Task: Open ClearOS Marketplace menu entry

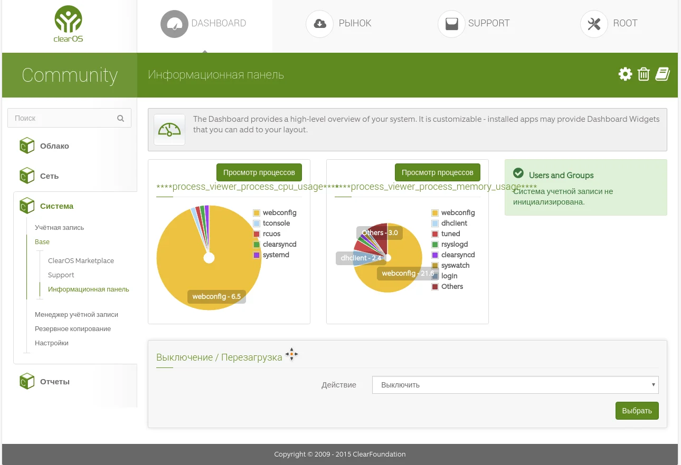Action: click(x=81, y=260)
